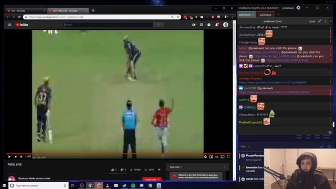Open dankessofmemes' YouTube link
Image resolution: width=336 pixels, height=189 pixels.
tap(272, 82)
